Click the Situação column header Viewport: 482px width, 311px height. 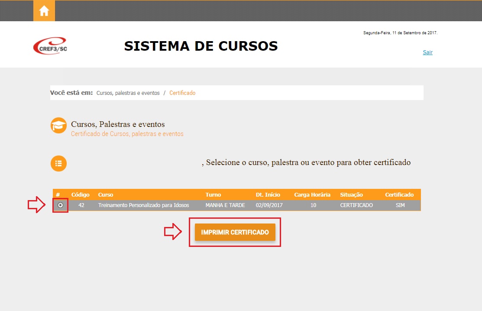[352, 195]
